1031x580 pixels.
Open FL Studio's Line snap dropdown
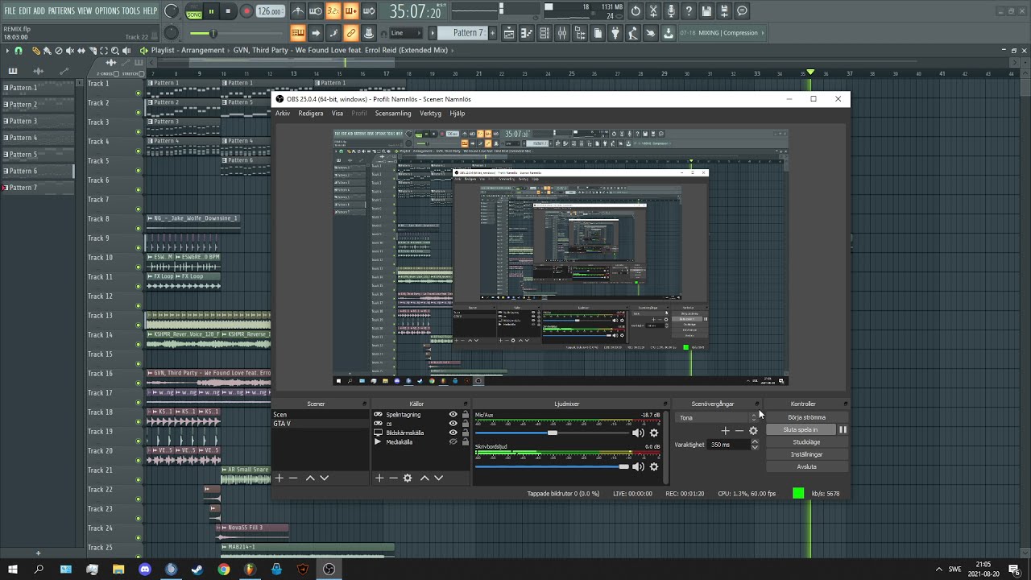[x=406, y=33]
